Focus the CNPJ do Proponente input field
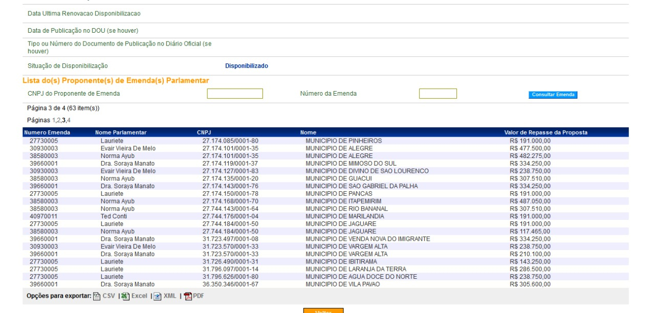Image resolution: width=655 pixels, height=313 pixels. 234,94
